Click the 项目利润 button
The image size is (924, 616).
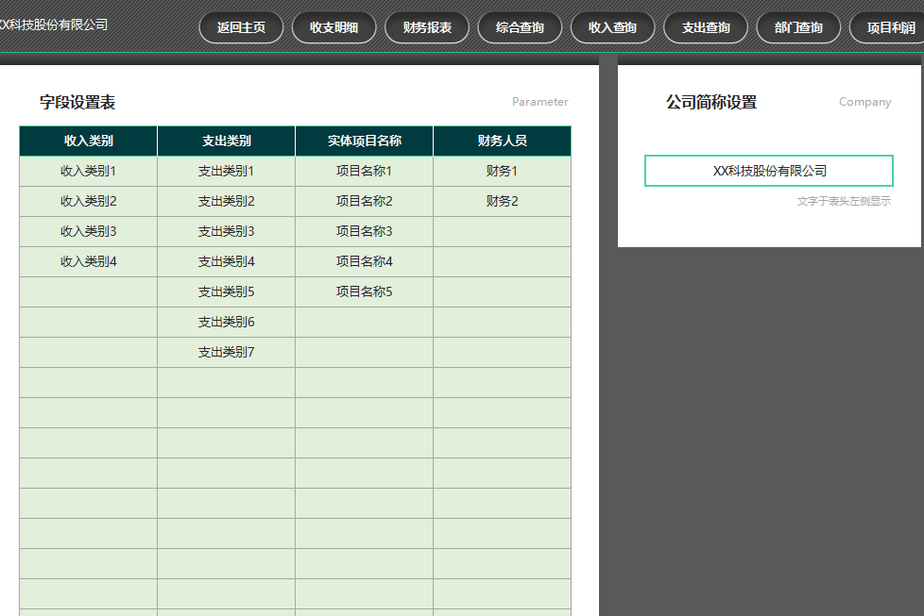click(x=891, y=27)
